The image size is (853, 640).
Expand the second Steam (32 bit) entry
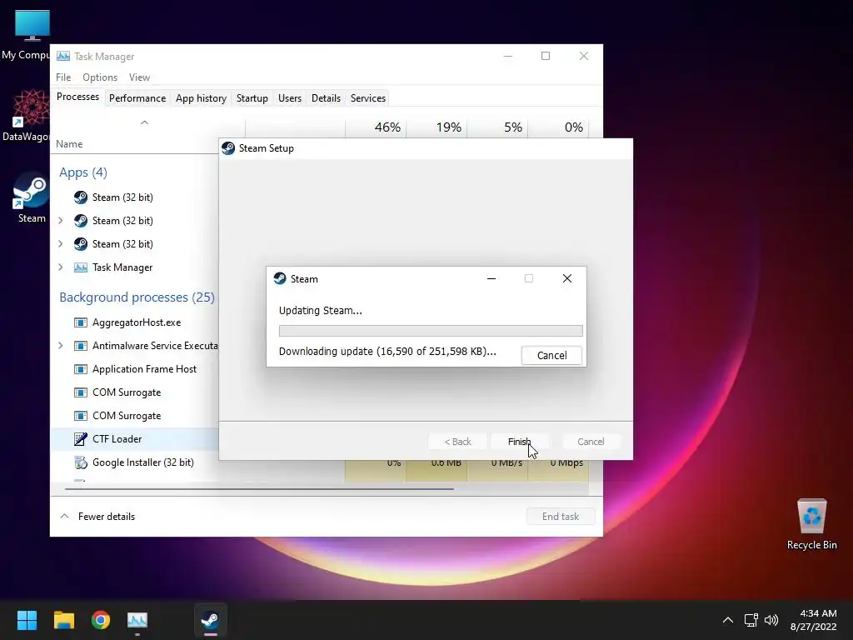[60, 220]
